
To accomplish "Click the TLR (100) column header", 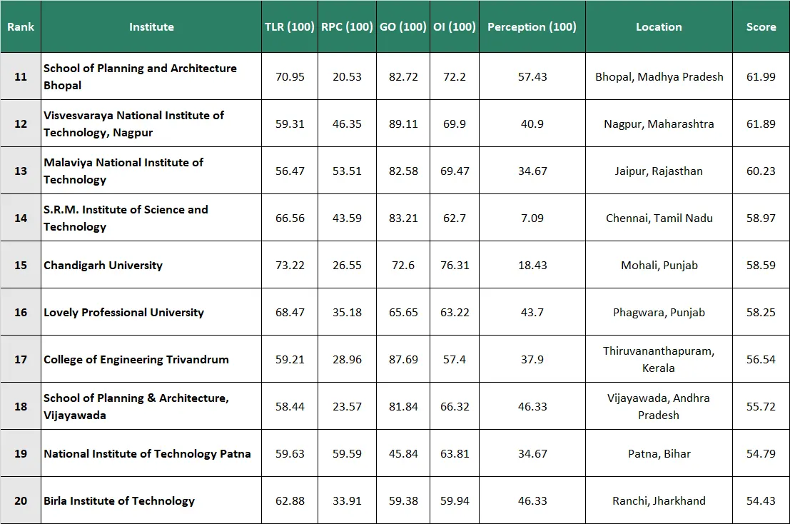I will 289,27.
